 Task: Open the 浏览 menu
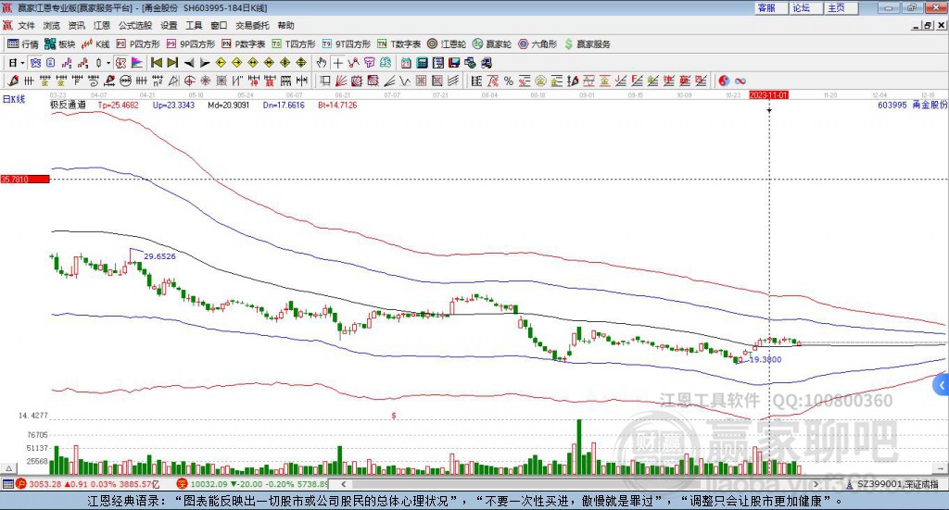click(x=52, y=25)
